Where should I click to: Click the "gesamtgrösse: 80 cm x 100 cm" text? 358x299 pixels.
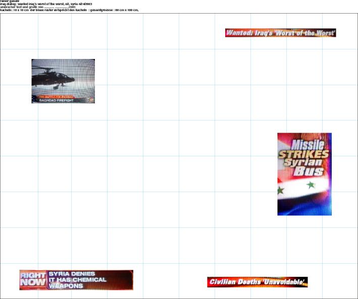coord(113,11)
